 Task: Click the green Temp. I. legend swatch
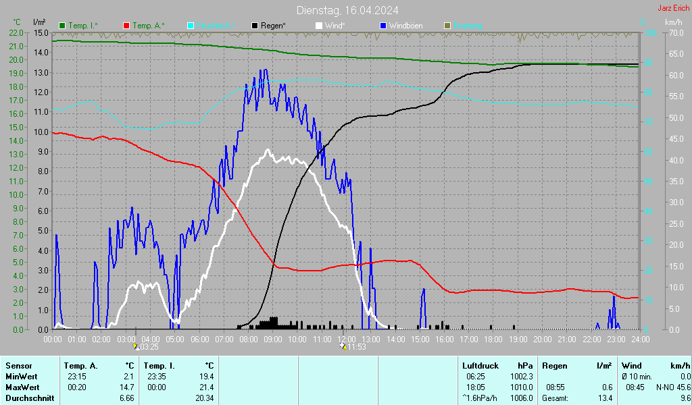pos(62,26)
